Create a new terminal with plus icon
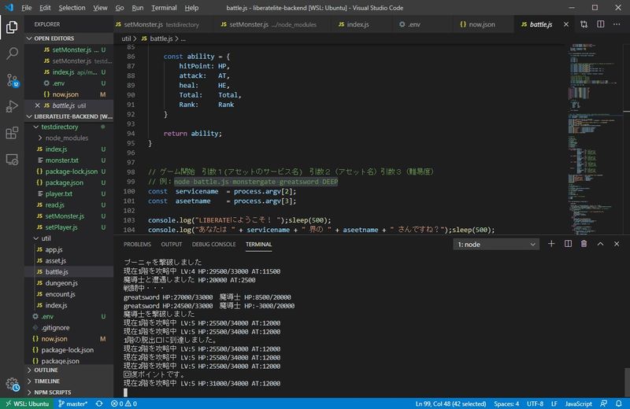Screen dimensions: 630x409 (551, 244)
